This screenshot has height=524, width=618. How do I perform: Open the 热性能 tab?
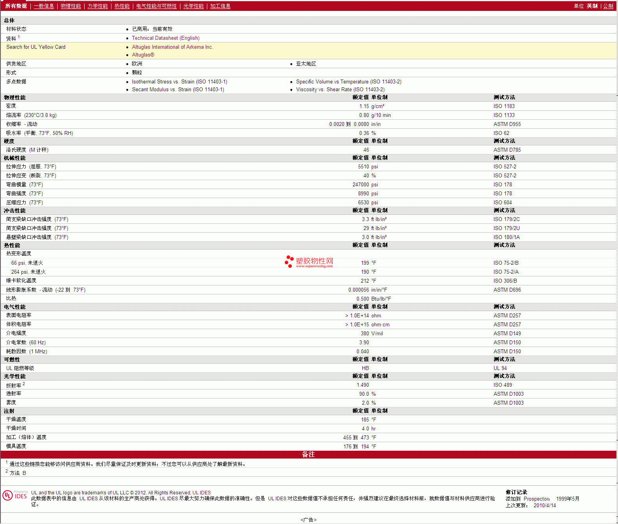pyautogui.click(x=122, y=6)
